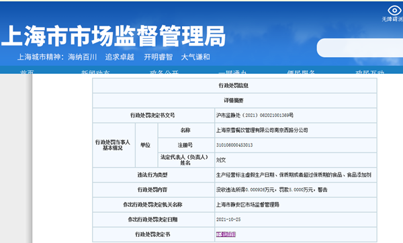Select the decision date 2021-10-25
The image size is (403, 243).
[x=228, y=220]
